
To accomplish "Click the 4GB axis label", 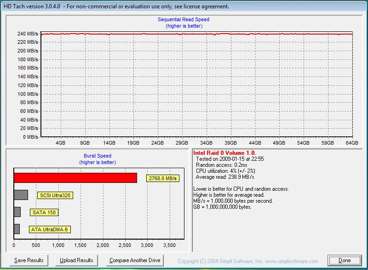I will [x=60, y=143].
